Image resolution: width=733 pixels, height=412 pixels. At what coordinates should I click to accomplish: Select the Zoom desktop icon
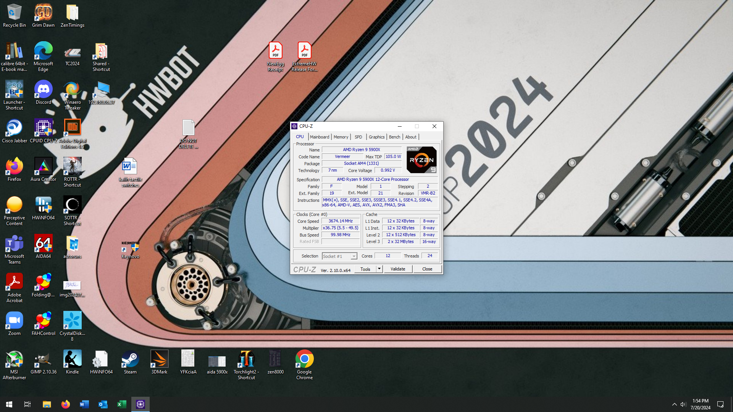click(x=15, y=323)
